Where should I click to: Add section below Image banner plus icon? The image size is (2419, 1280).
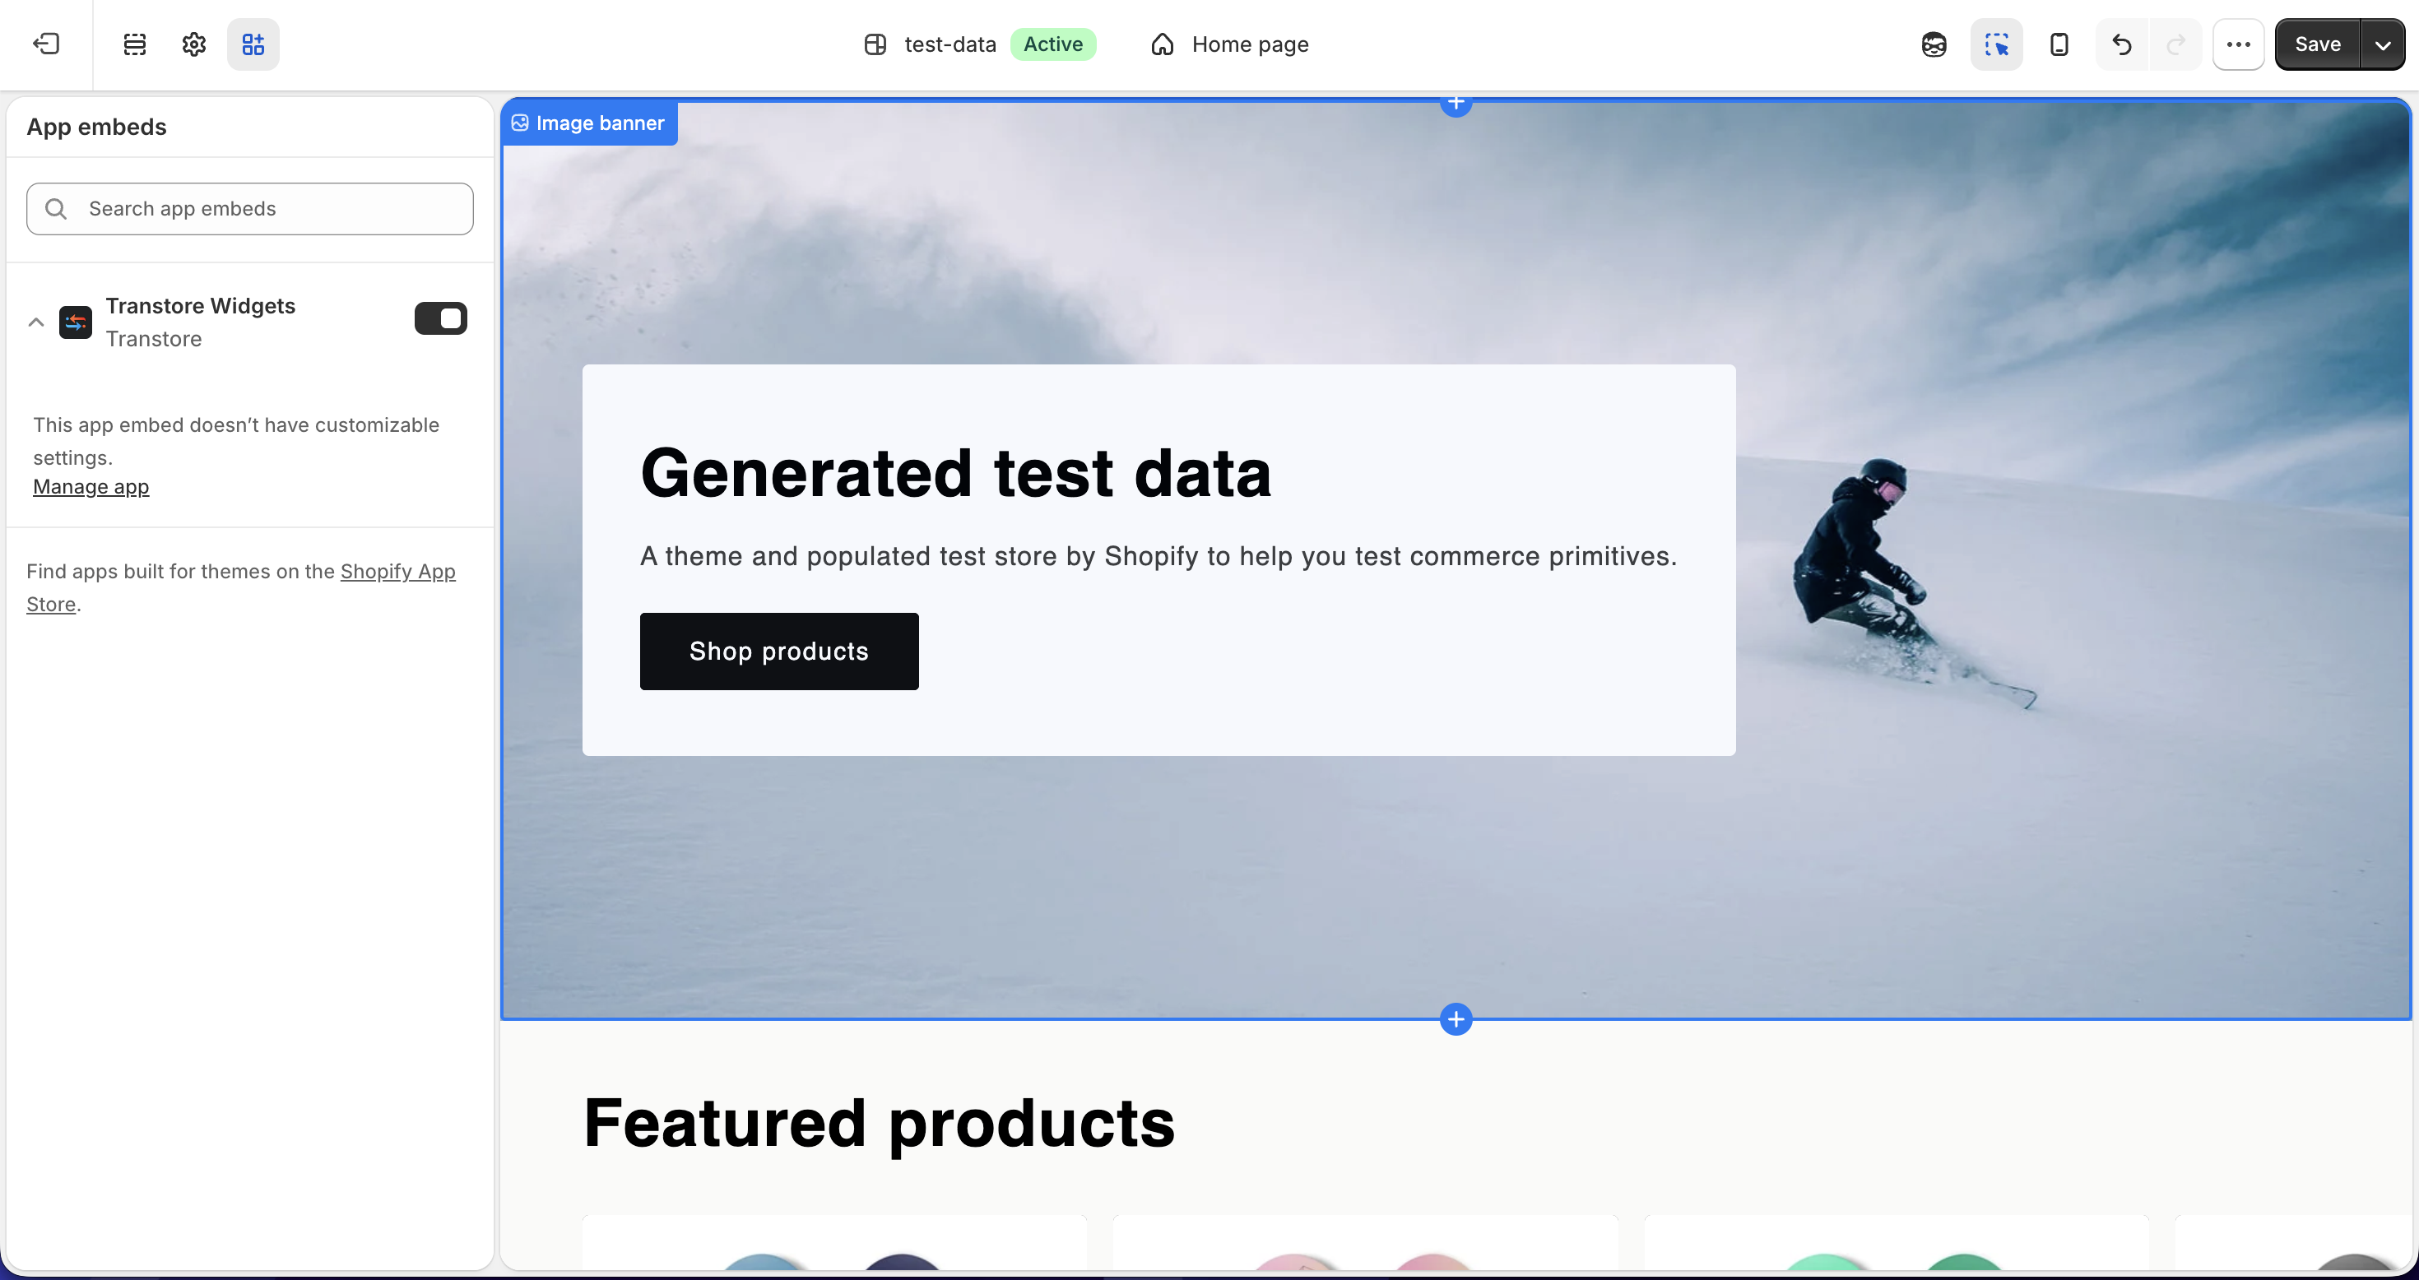pos(1456,1019)
